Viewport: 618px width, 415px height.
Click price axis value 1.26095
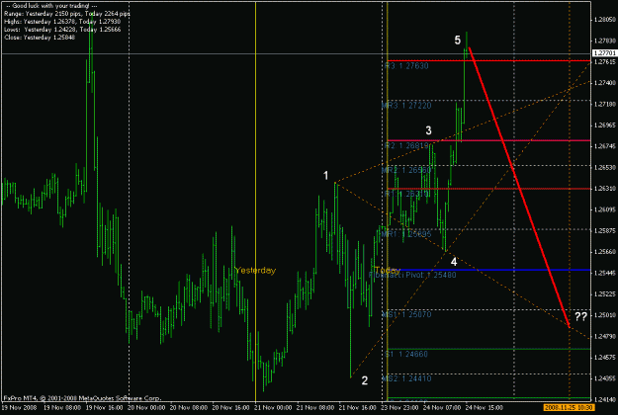tap(604, 209)
